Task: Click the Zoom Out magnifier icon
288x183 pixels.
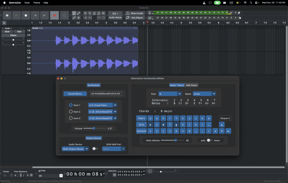Action: click(90, 13)
